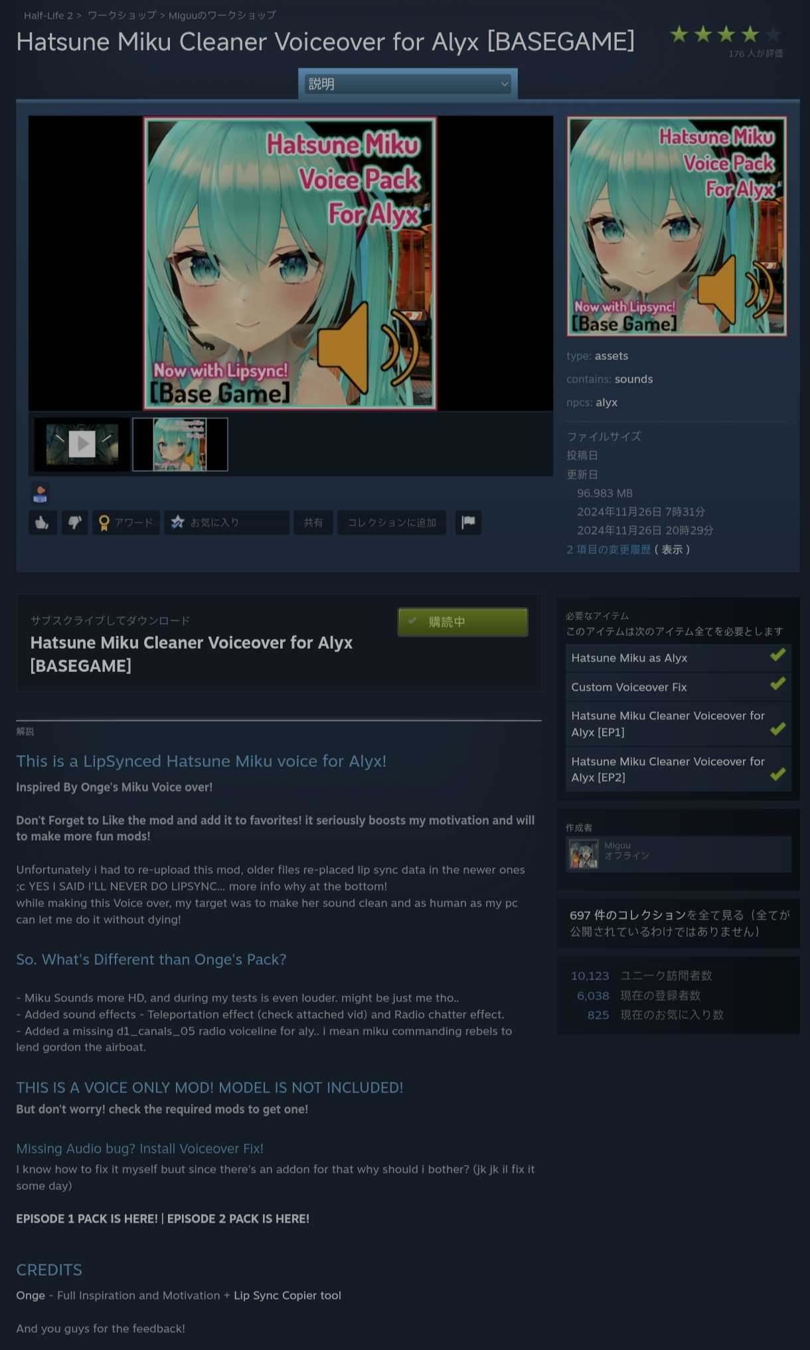The height and width of the screenshot is (1350, 810).
Task: Open required item Hatsune Miku as Alyx
Action: point(678,658)
